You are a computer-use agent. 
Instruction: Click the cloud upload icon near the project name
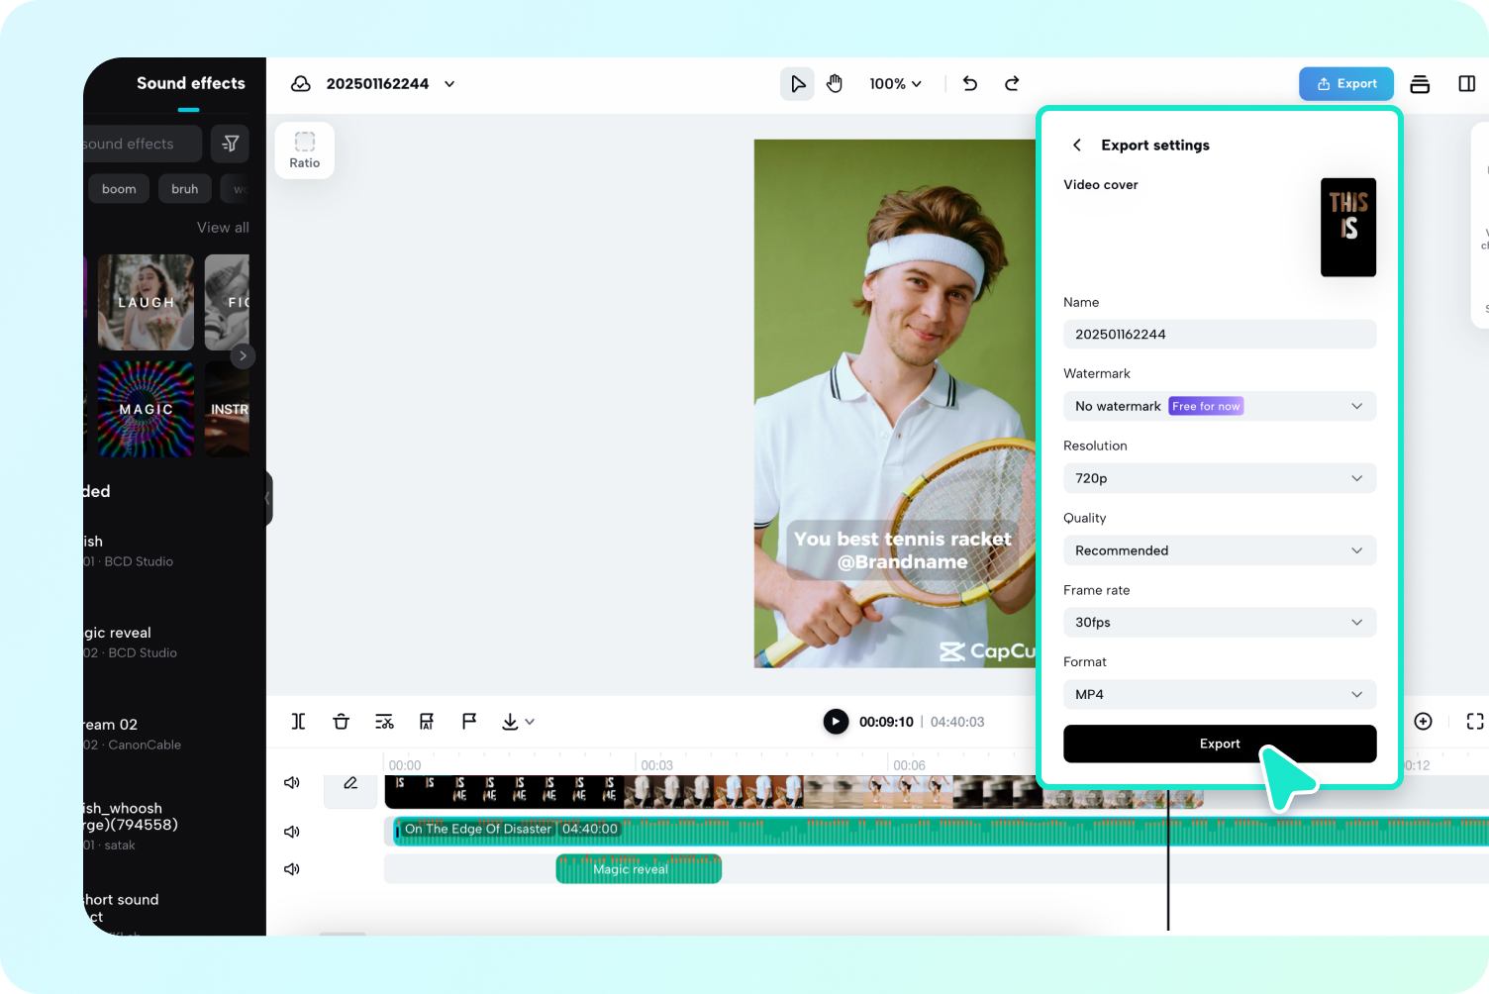click(x=300, y=83)
